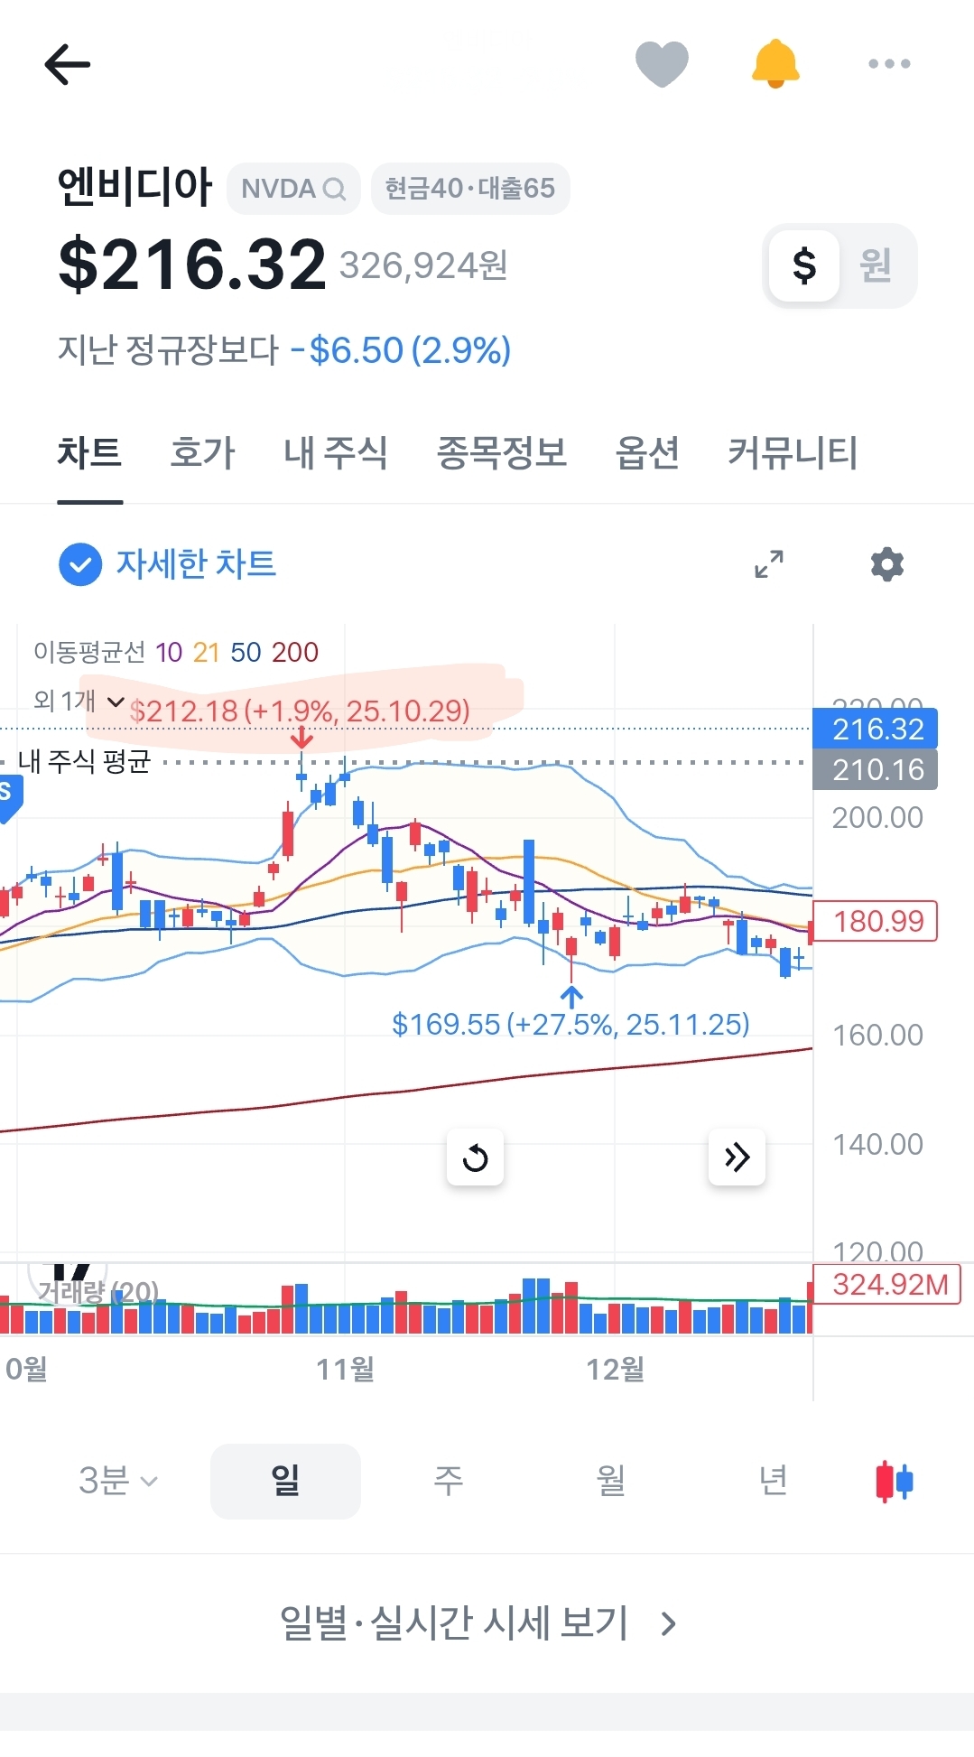Reset chart view with the refresh icon

pos(475,1157)
